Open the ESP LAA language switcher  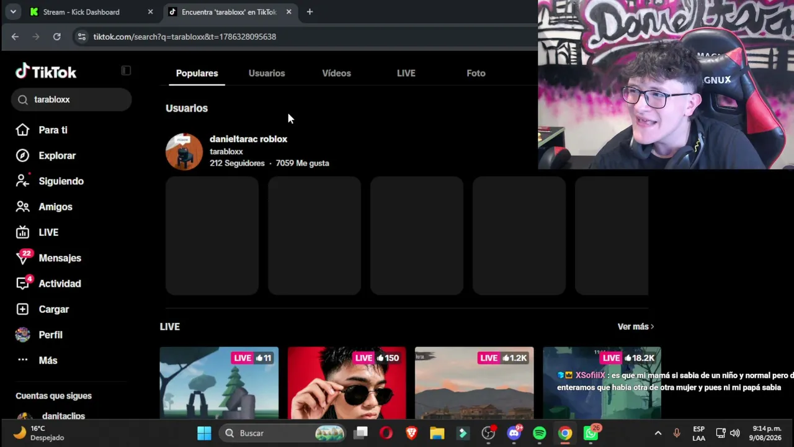[x=699, y=433]
